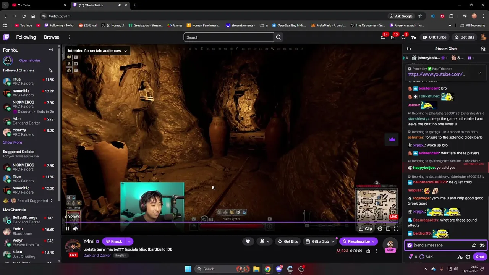Open the video player settings gear

coord(380,229)
